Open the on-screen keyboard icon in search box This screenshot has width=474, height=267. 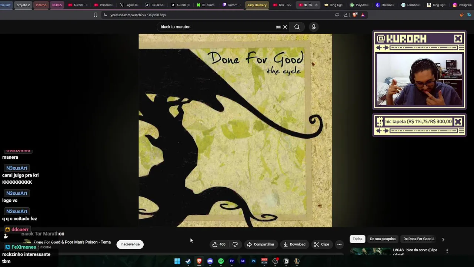tap(278, 27)
